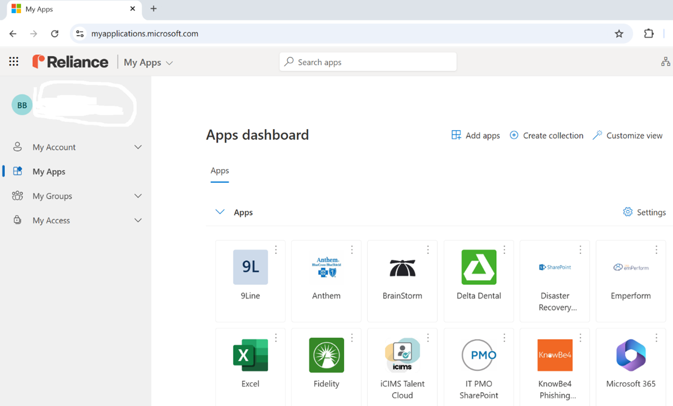Open more options for Excel tile
The image size is (673, 406).
coord(276,338)
